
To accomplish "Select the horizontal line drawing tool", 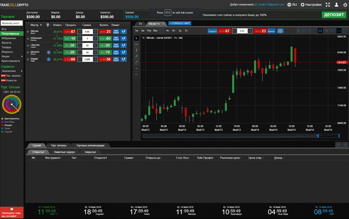I will 137,44.
